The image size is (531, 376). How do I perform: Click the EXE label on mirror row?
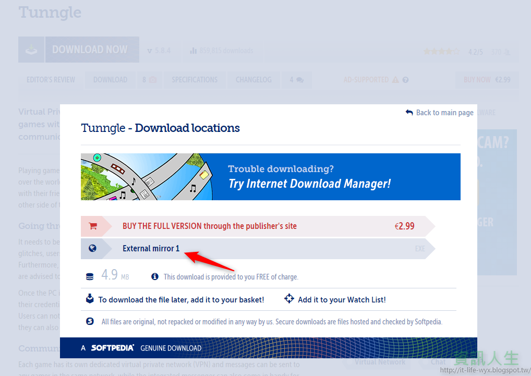click(420, 249)
